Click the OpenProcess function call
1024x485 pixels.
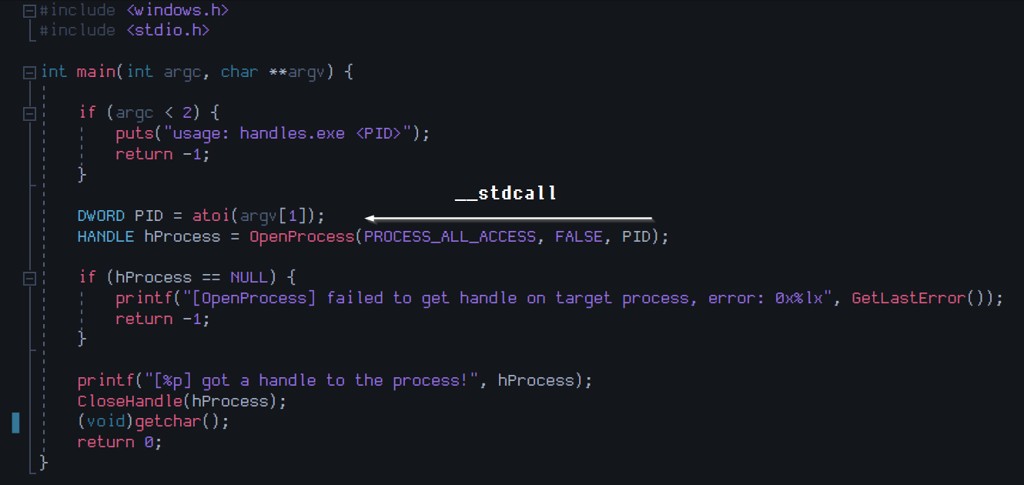[302, 236]
